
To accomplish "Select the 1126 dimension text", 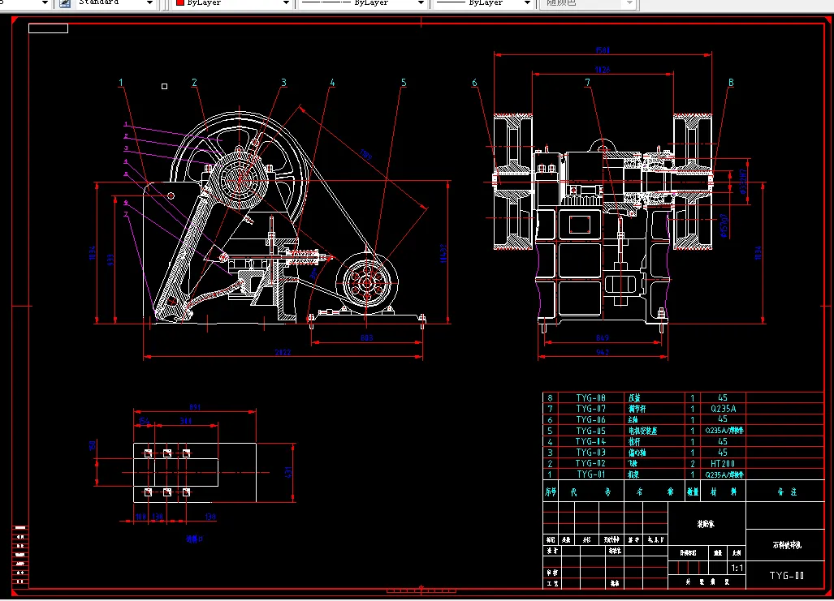I will tap(603, 70).
